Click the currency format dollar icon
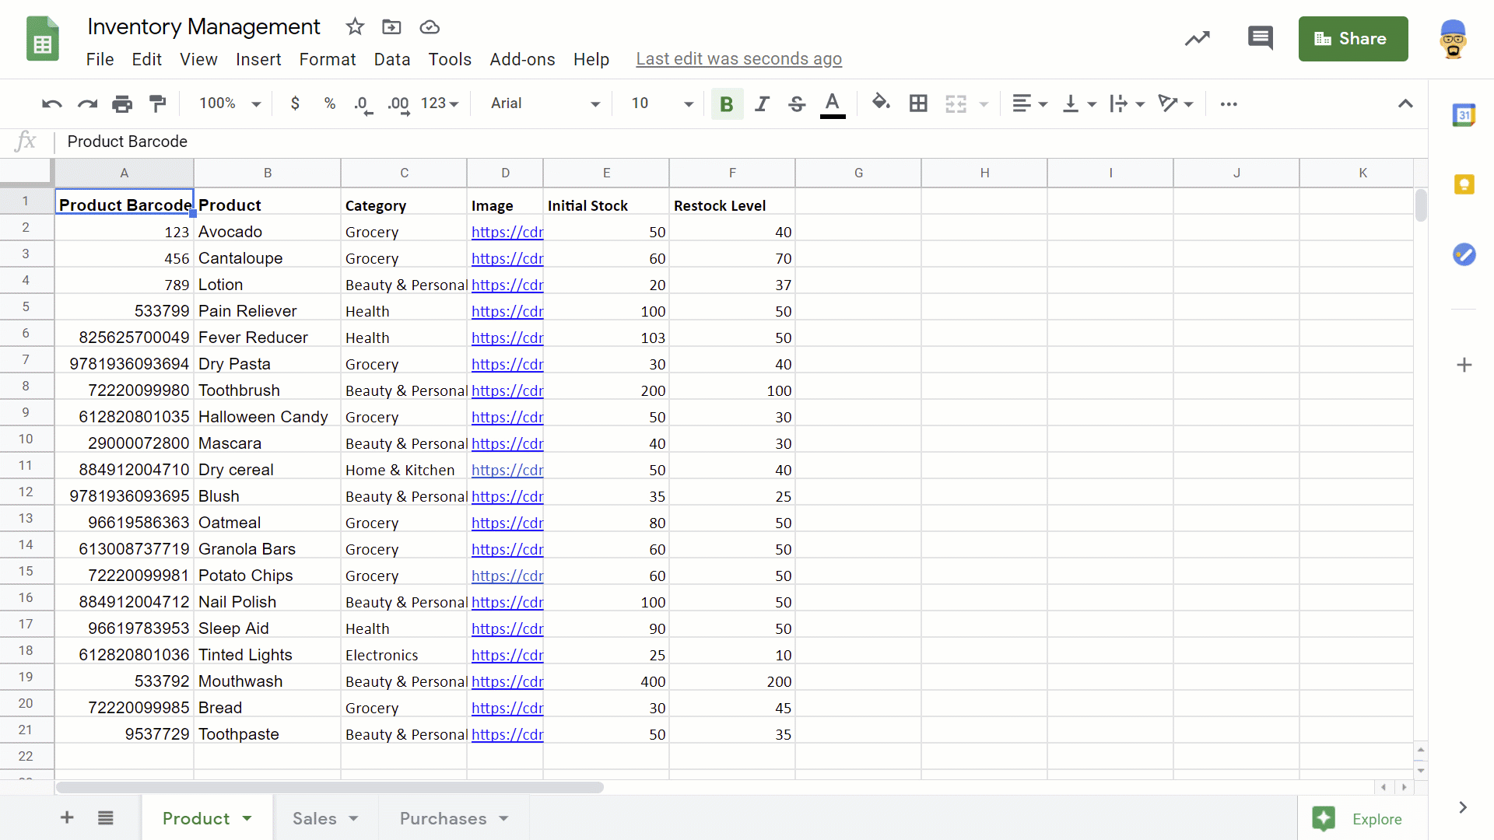The width and height of the screenshot is (1494, 840). [294, 103]
